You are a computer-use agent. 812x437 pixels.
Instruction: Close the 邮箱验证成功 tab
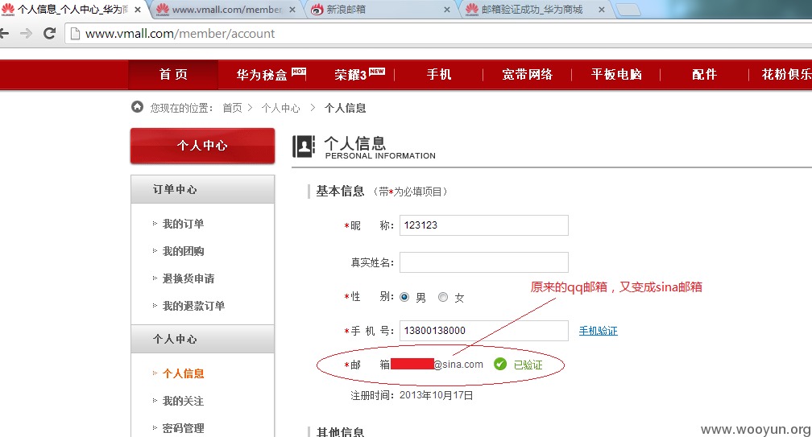pyautogui.click(x=601, y=10)
